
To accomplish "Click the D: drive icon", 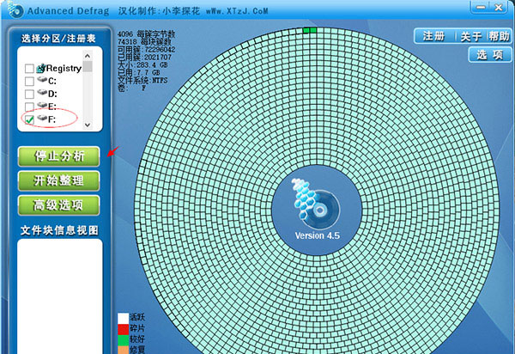I will (42, 93).
